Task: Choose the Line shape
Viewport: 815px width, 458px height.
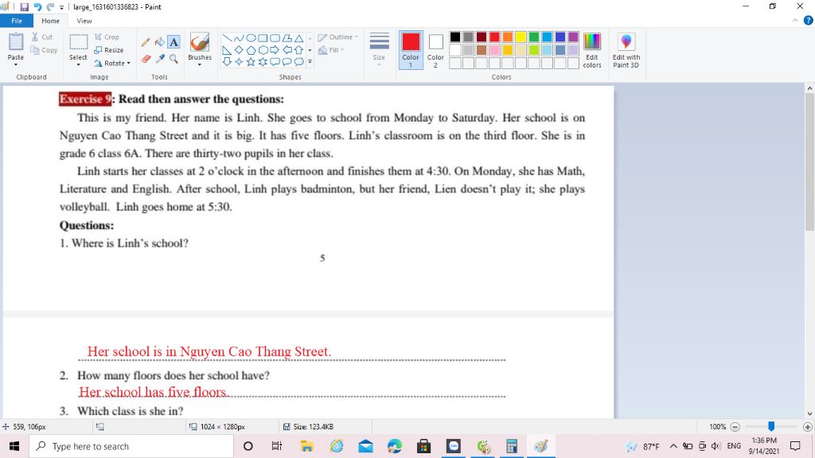Action: point(227,38)
